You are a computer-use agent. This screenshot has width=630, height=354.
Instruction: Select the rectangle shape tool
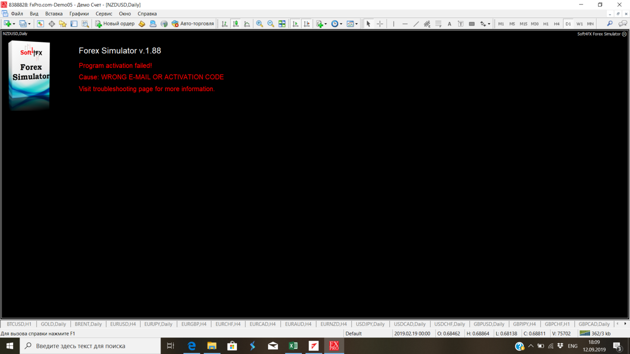472,23
